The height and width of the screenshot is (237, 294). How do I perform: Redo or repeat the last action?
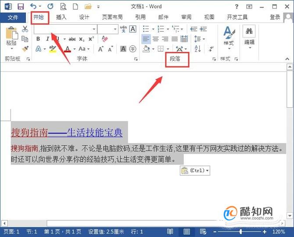pos(50,7)
